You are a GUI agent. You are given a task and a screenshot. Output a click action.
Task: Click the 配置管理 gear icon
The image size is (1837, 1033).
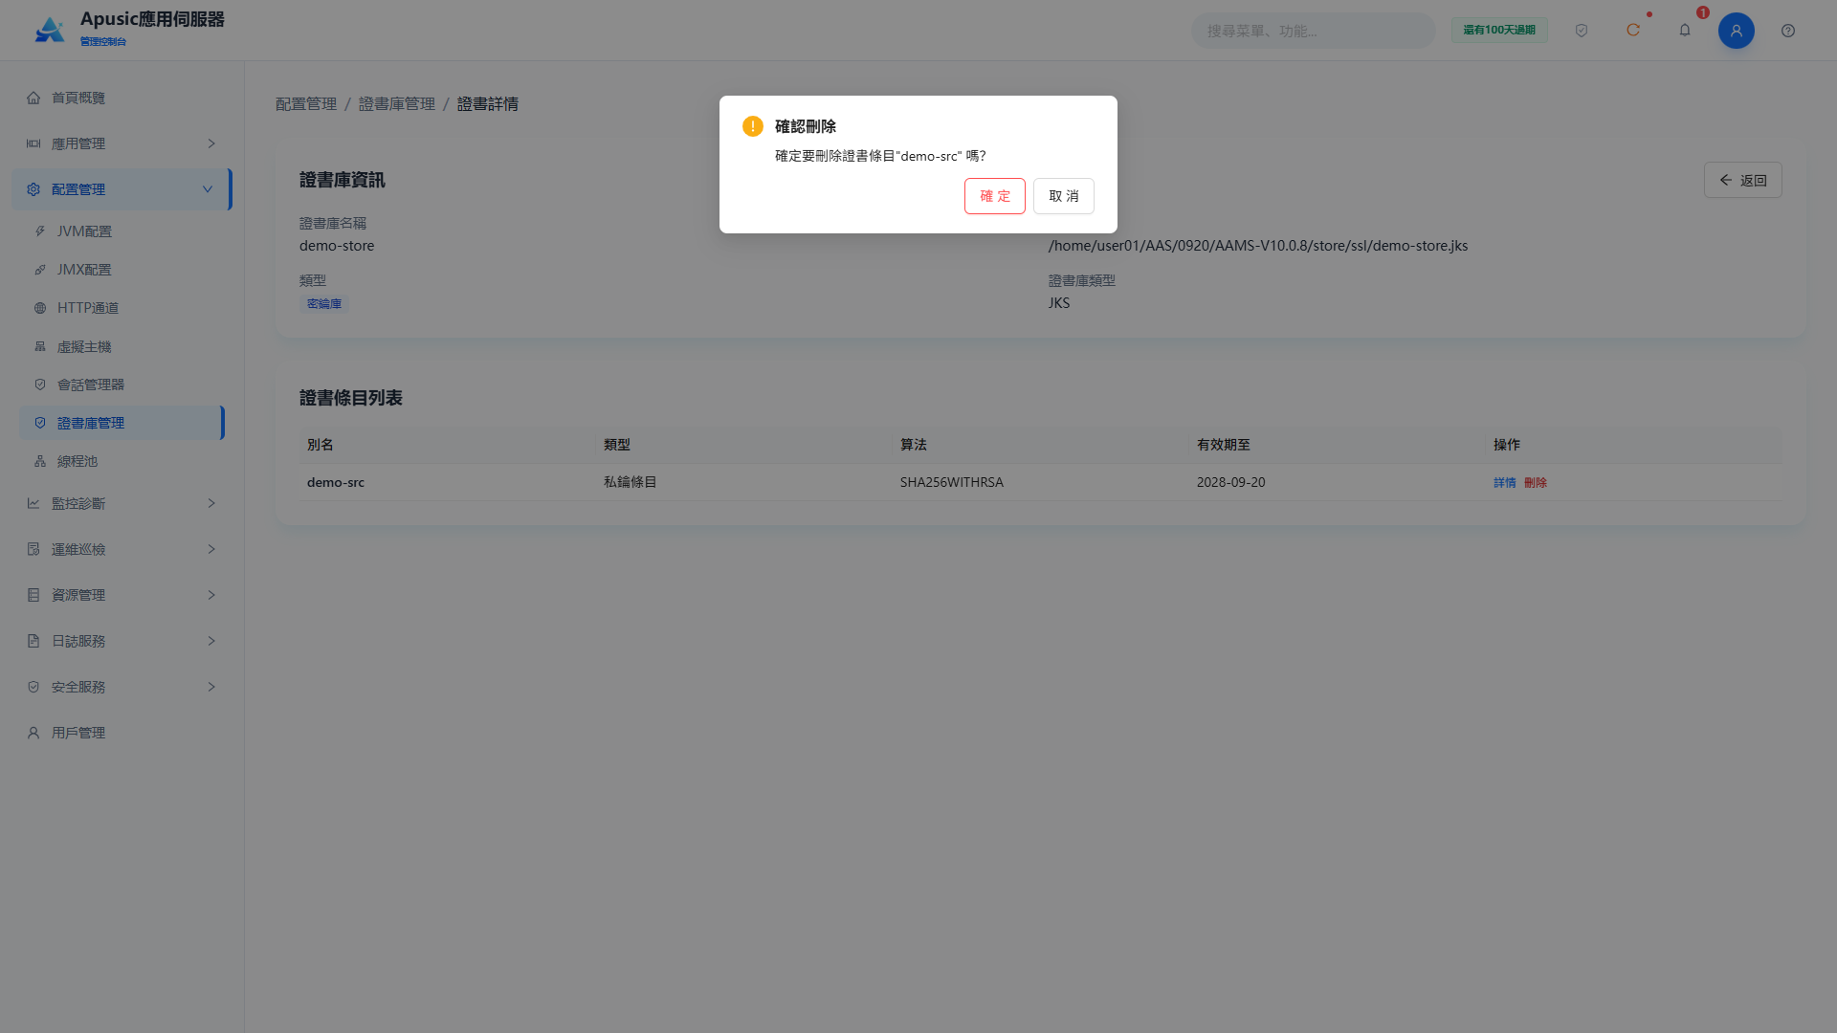[33, 189]
